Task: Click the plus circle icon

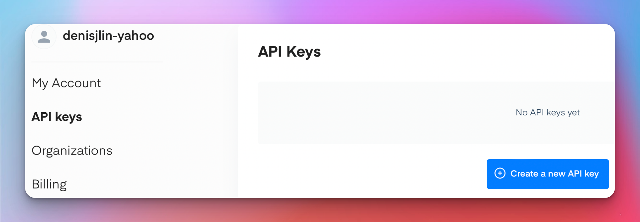Action: click(x=500, y=173)
